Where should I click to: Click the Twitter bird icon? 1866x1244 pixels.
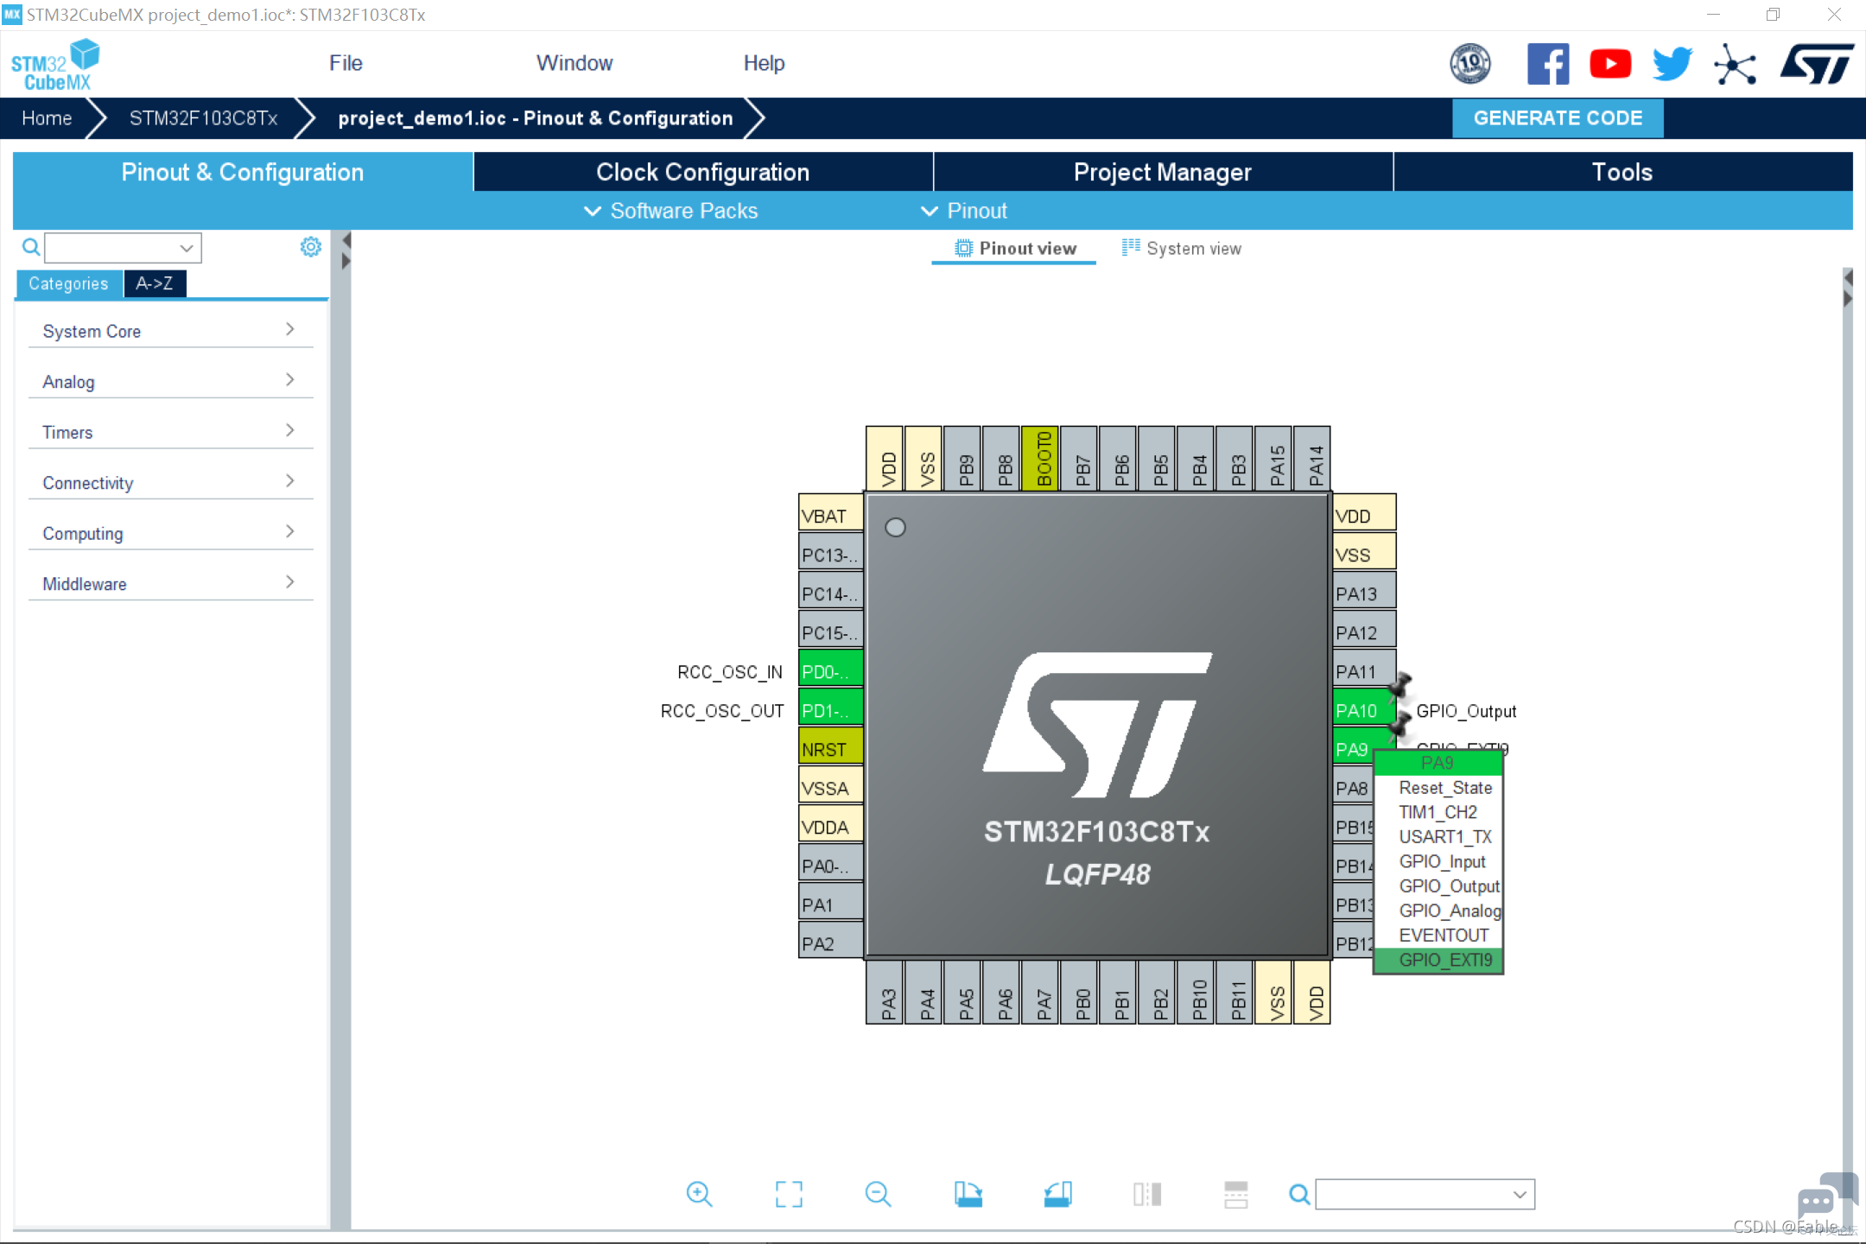(1672, 64)
